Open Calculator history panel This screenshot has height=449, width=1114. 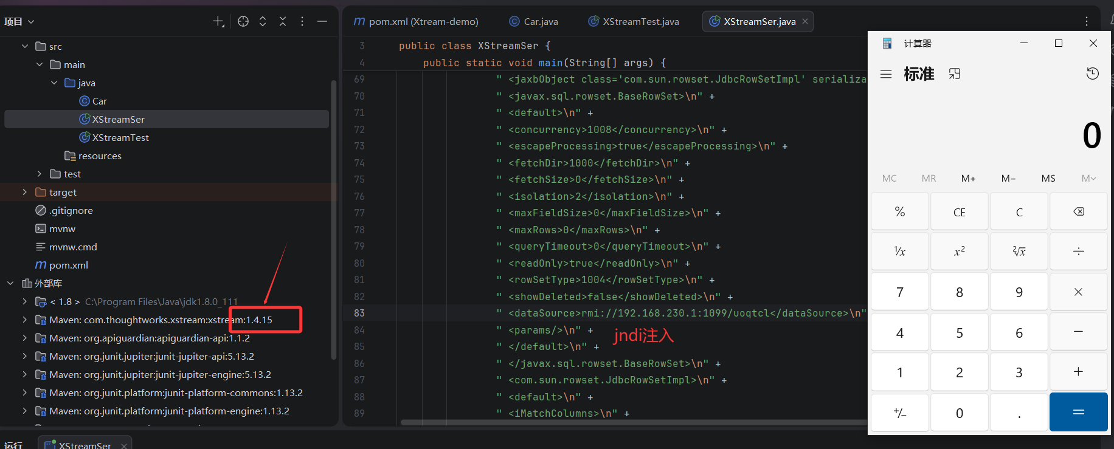tap(1093, 74)
